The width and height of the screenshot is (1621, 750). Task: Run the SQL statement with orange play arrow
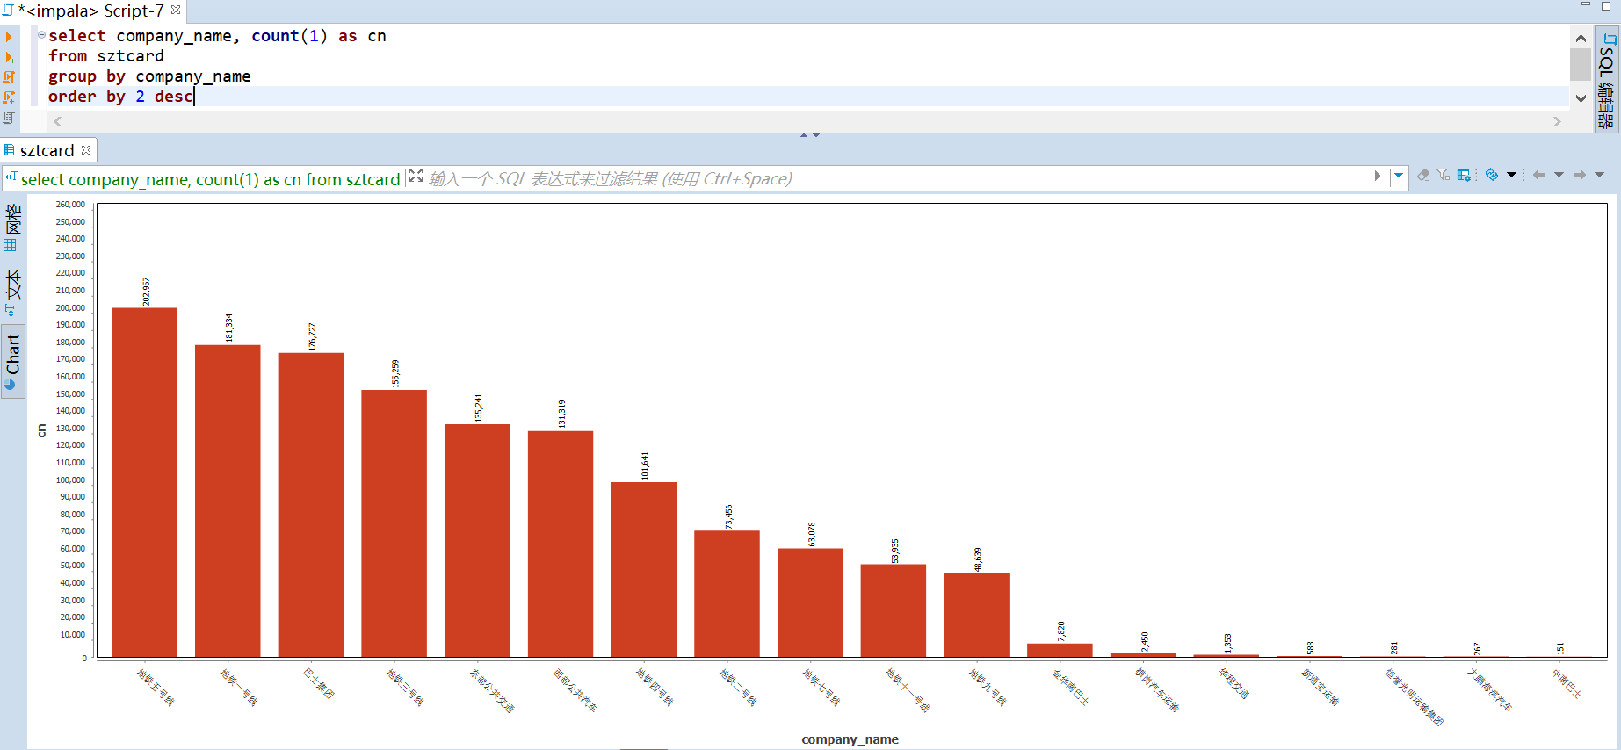click(9, 37)
